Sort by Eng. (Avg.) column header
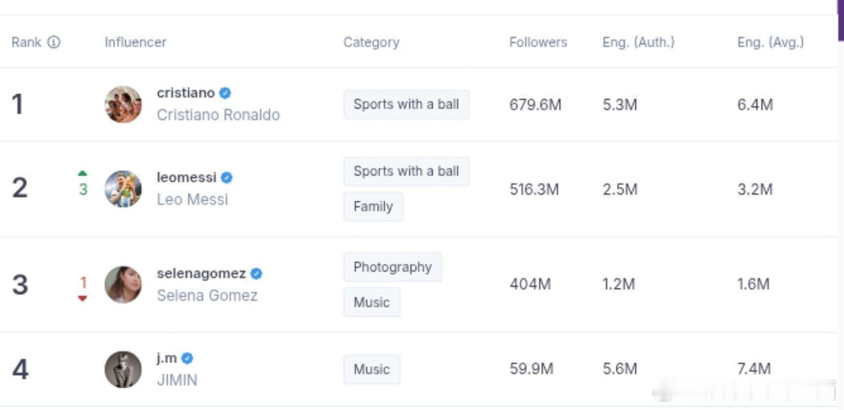The width and height of the screenshot is (844, 410). tap(771, 42)
